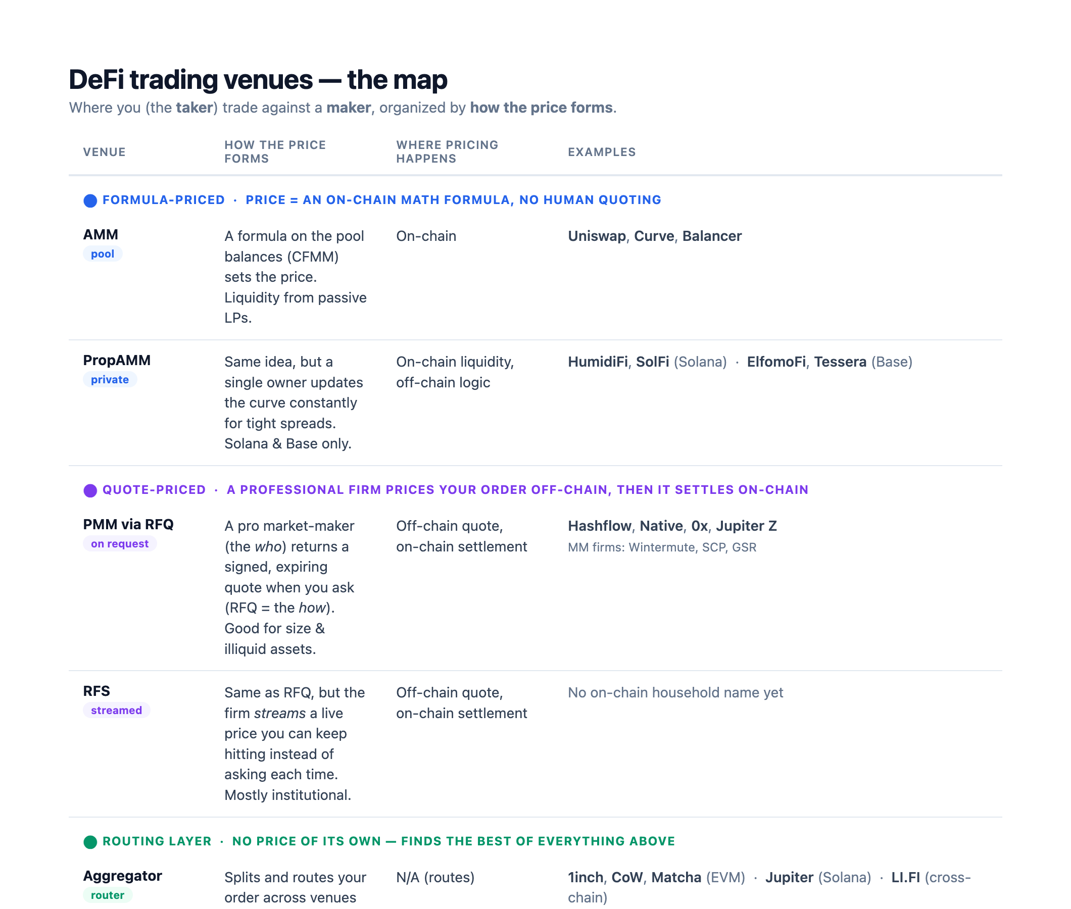The height and width of the screenshot is (909, 1071).
Task: Click HumidiFi in PropAMM examples
Action: [x=597, y=362]
